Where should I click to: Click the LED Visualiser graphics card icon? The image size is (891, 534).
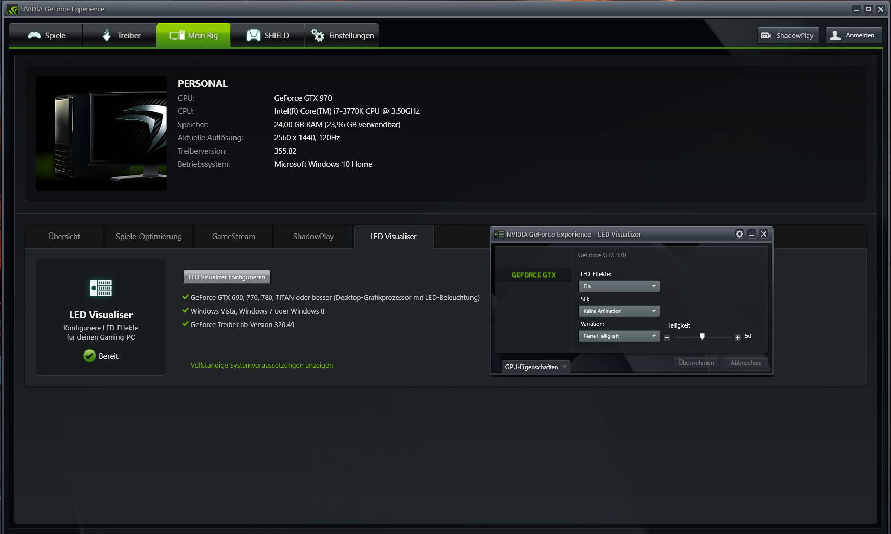(101, 288)
